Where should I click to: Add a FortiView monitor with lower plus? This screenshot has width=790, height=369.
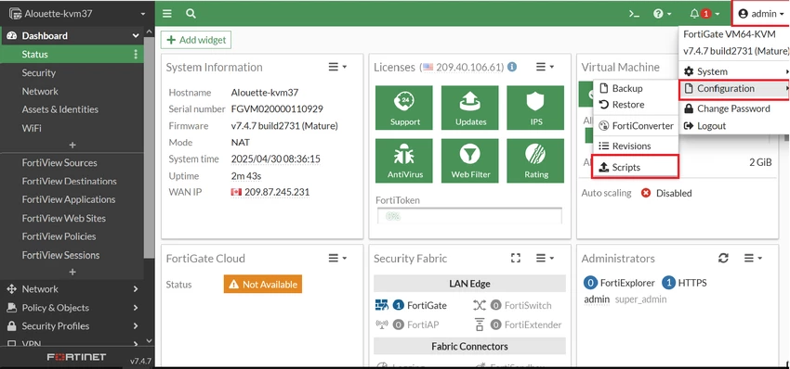pyautogui.click(x=72, y=272)
